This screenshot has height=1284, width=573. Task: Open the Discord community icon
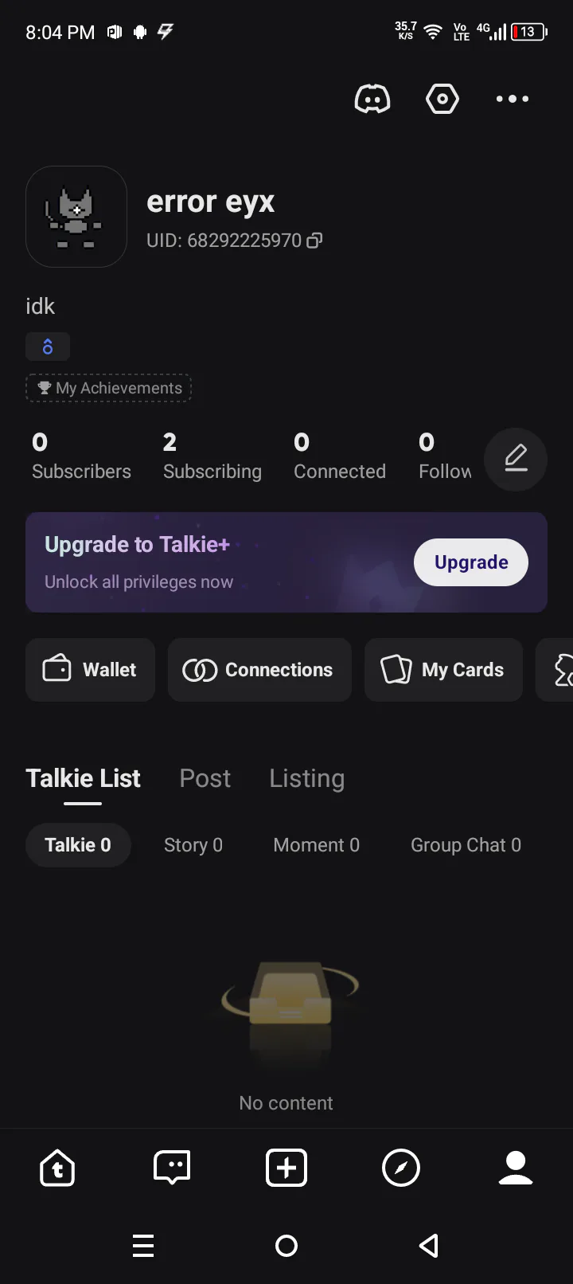tap(372, 99)
